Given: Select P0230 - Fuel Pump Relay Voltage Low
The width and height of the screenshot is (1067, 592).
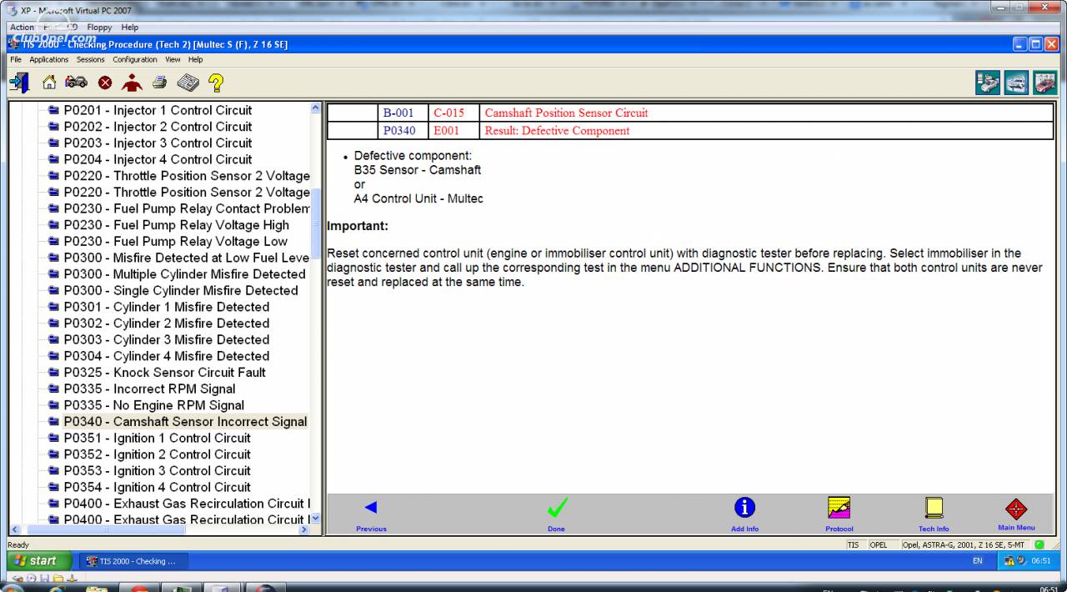Looking at the screenshot, I should 175,241.
